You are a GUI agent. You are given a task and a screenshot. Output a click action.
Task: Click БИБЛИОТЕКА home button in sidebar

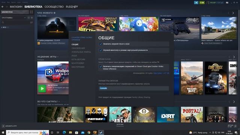point(15,12)
